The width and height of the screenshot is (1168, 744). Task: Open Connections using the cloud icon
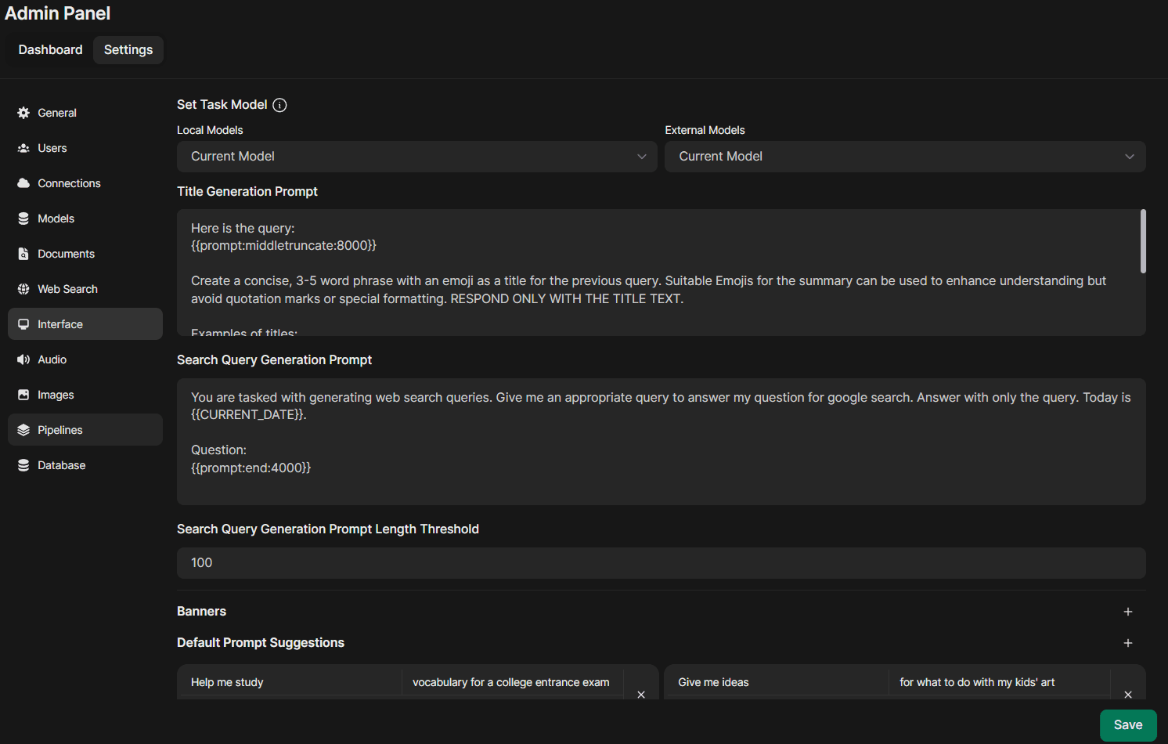pyautogui.click(x=23, y=182)
